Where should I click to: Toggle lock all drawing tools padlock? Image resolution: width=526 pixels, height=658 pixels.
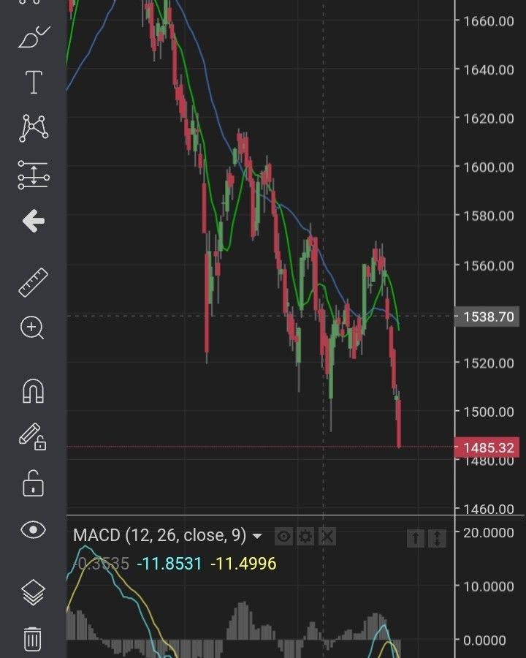click(33, 483)
